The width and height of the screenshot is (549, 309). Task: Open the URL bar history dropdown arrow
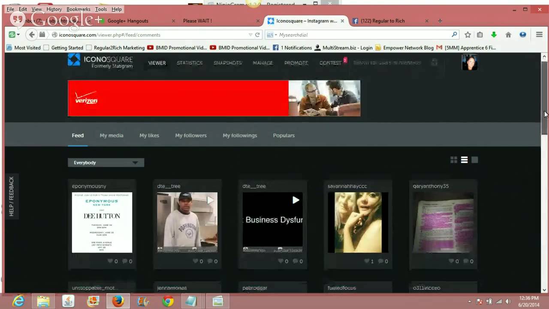click(x=250, y=35)
